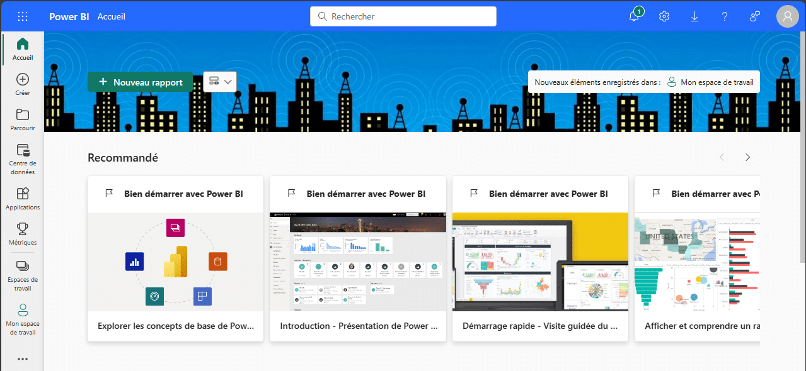
Task: Expand the Espaces de travail pane
Action: point(23,274)
